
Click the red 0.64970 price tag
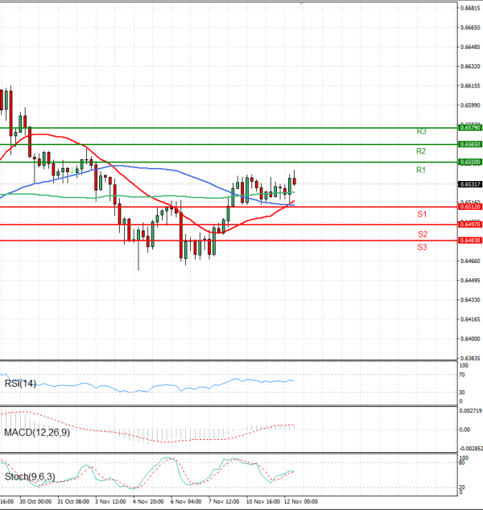pyautogui.click(x=469, y=224)
